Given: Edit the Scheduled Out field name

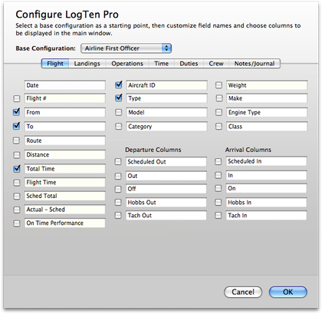Looking at the screenshot, I should pyautogui.click(x=166, y=162).
